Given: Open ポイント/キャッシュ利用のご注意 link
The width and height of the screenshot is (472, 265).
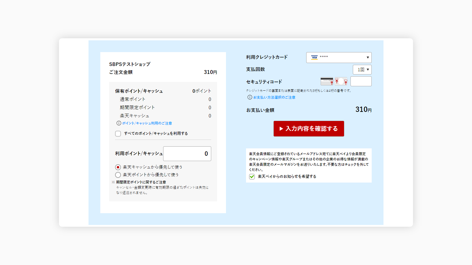Looking at the screenshot, I should coord(147,123).
